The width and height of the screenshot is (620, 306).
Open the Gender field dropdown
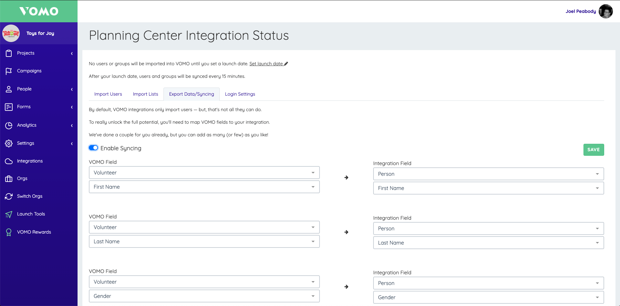click(204, 296)
